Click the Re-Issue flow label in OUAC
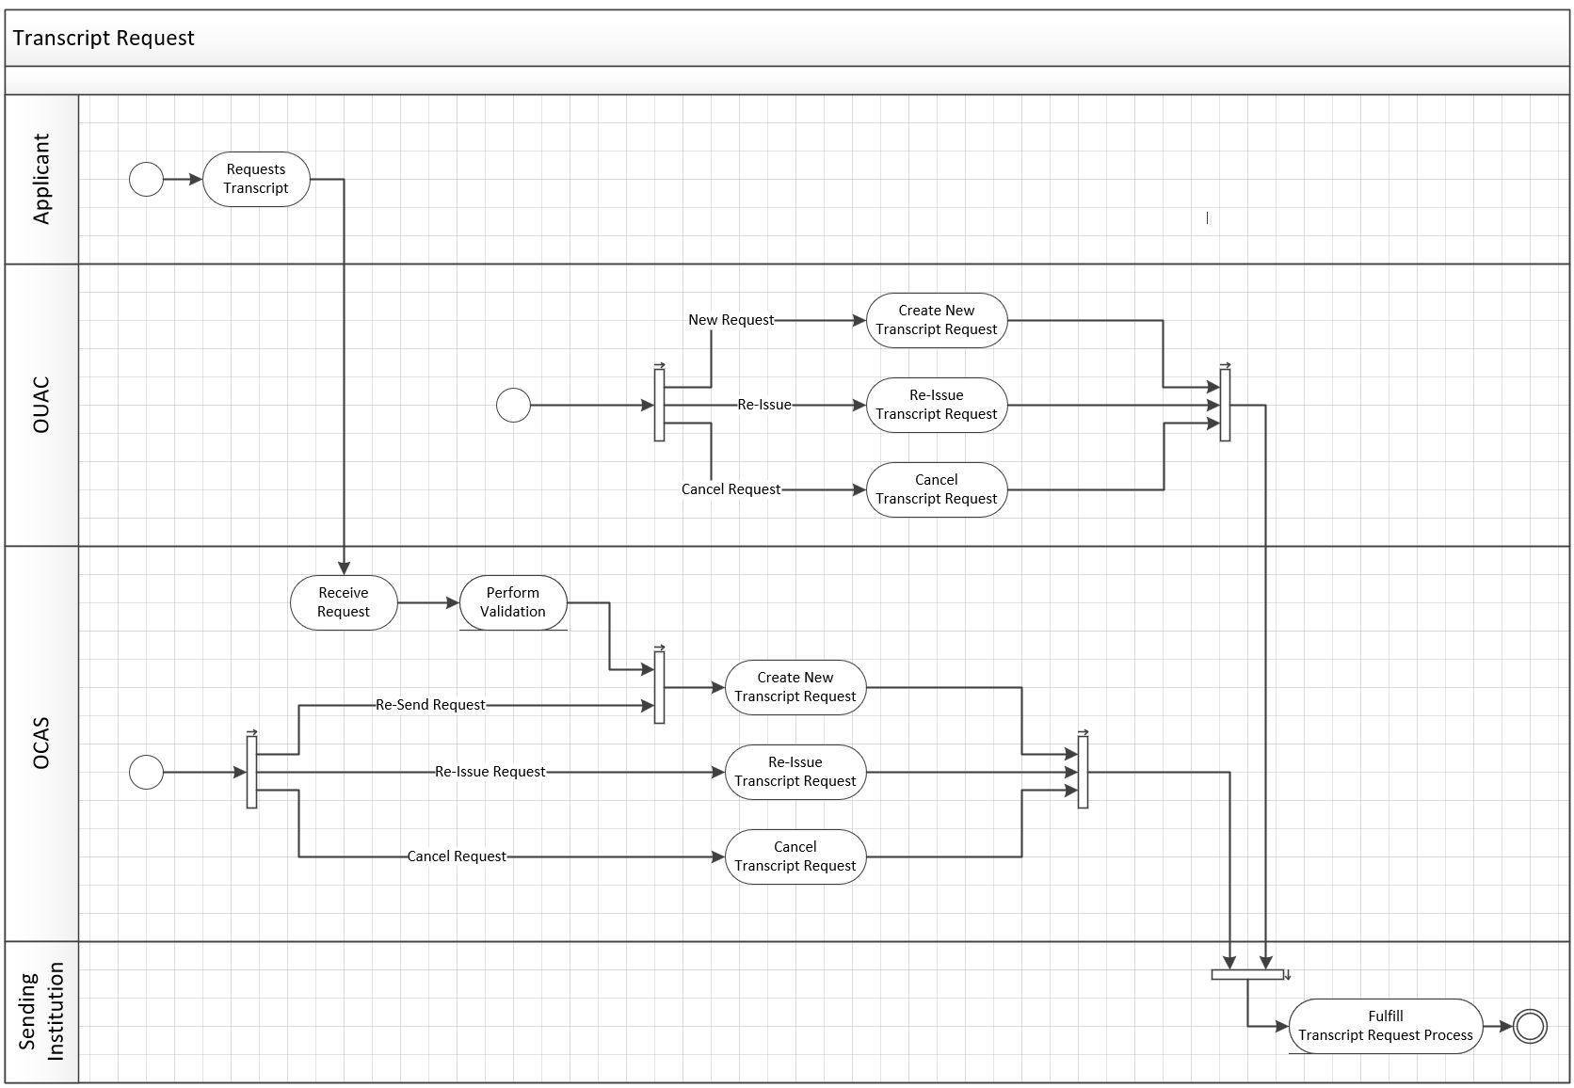 click(764, 405)
